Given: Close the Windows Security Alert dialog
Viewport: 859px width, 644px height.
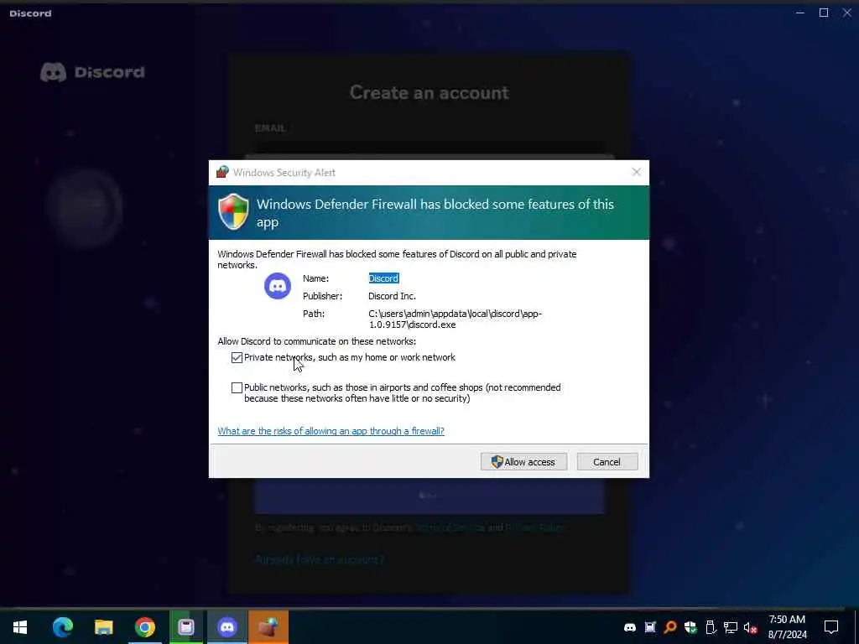Looking at the screenshot, I should click(x=636, y=172).
